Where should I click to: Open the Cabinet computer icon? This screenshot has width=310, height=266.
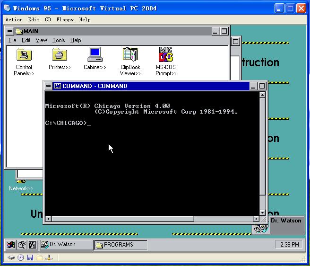[x=95, y=54]
